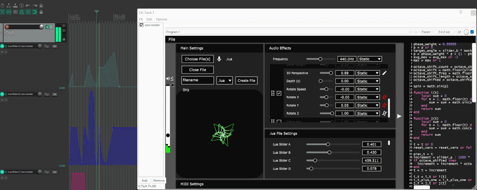Click the red link icon for Rotate X

pyautogui.click(x=384, y=97)
